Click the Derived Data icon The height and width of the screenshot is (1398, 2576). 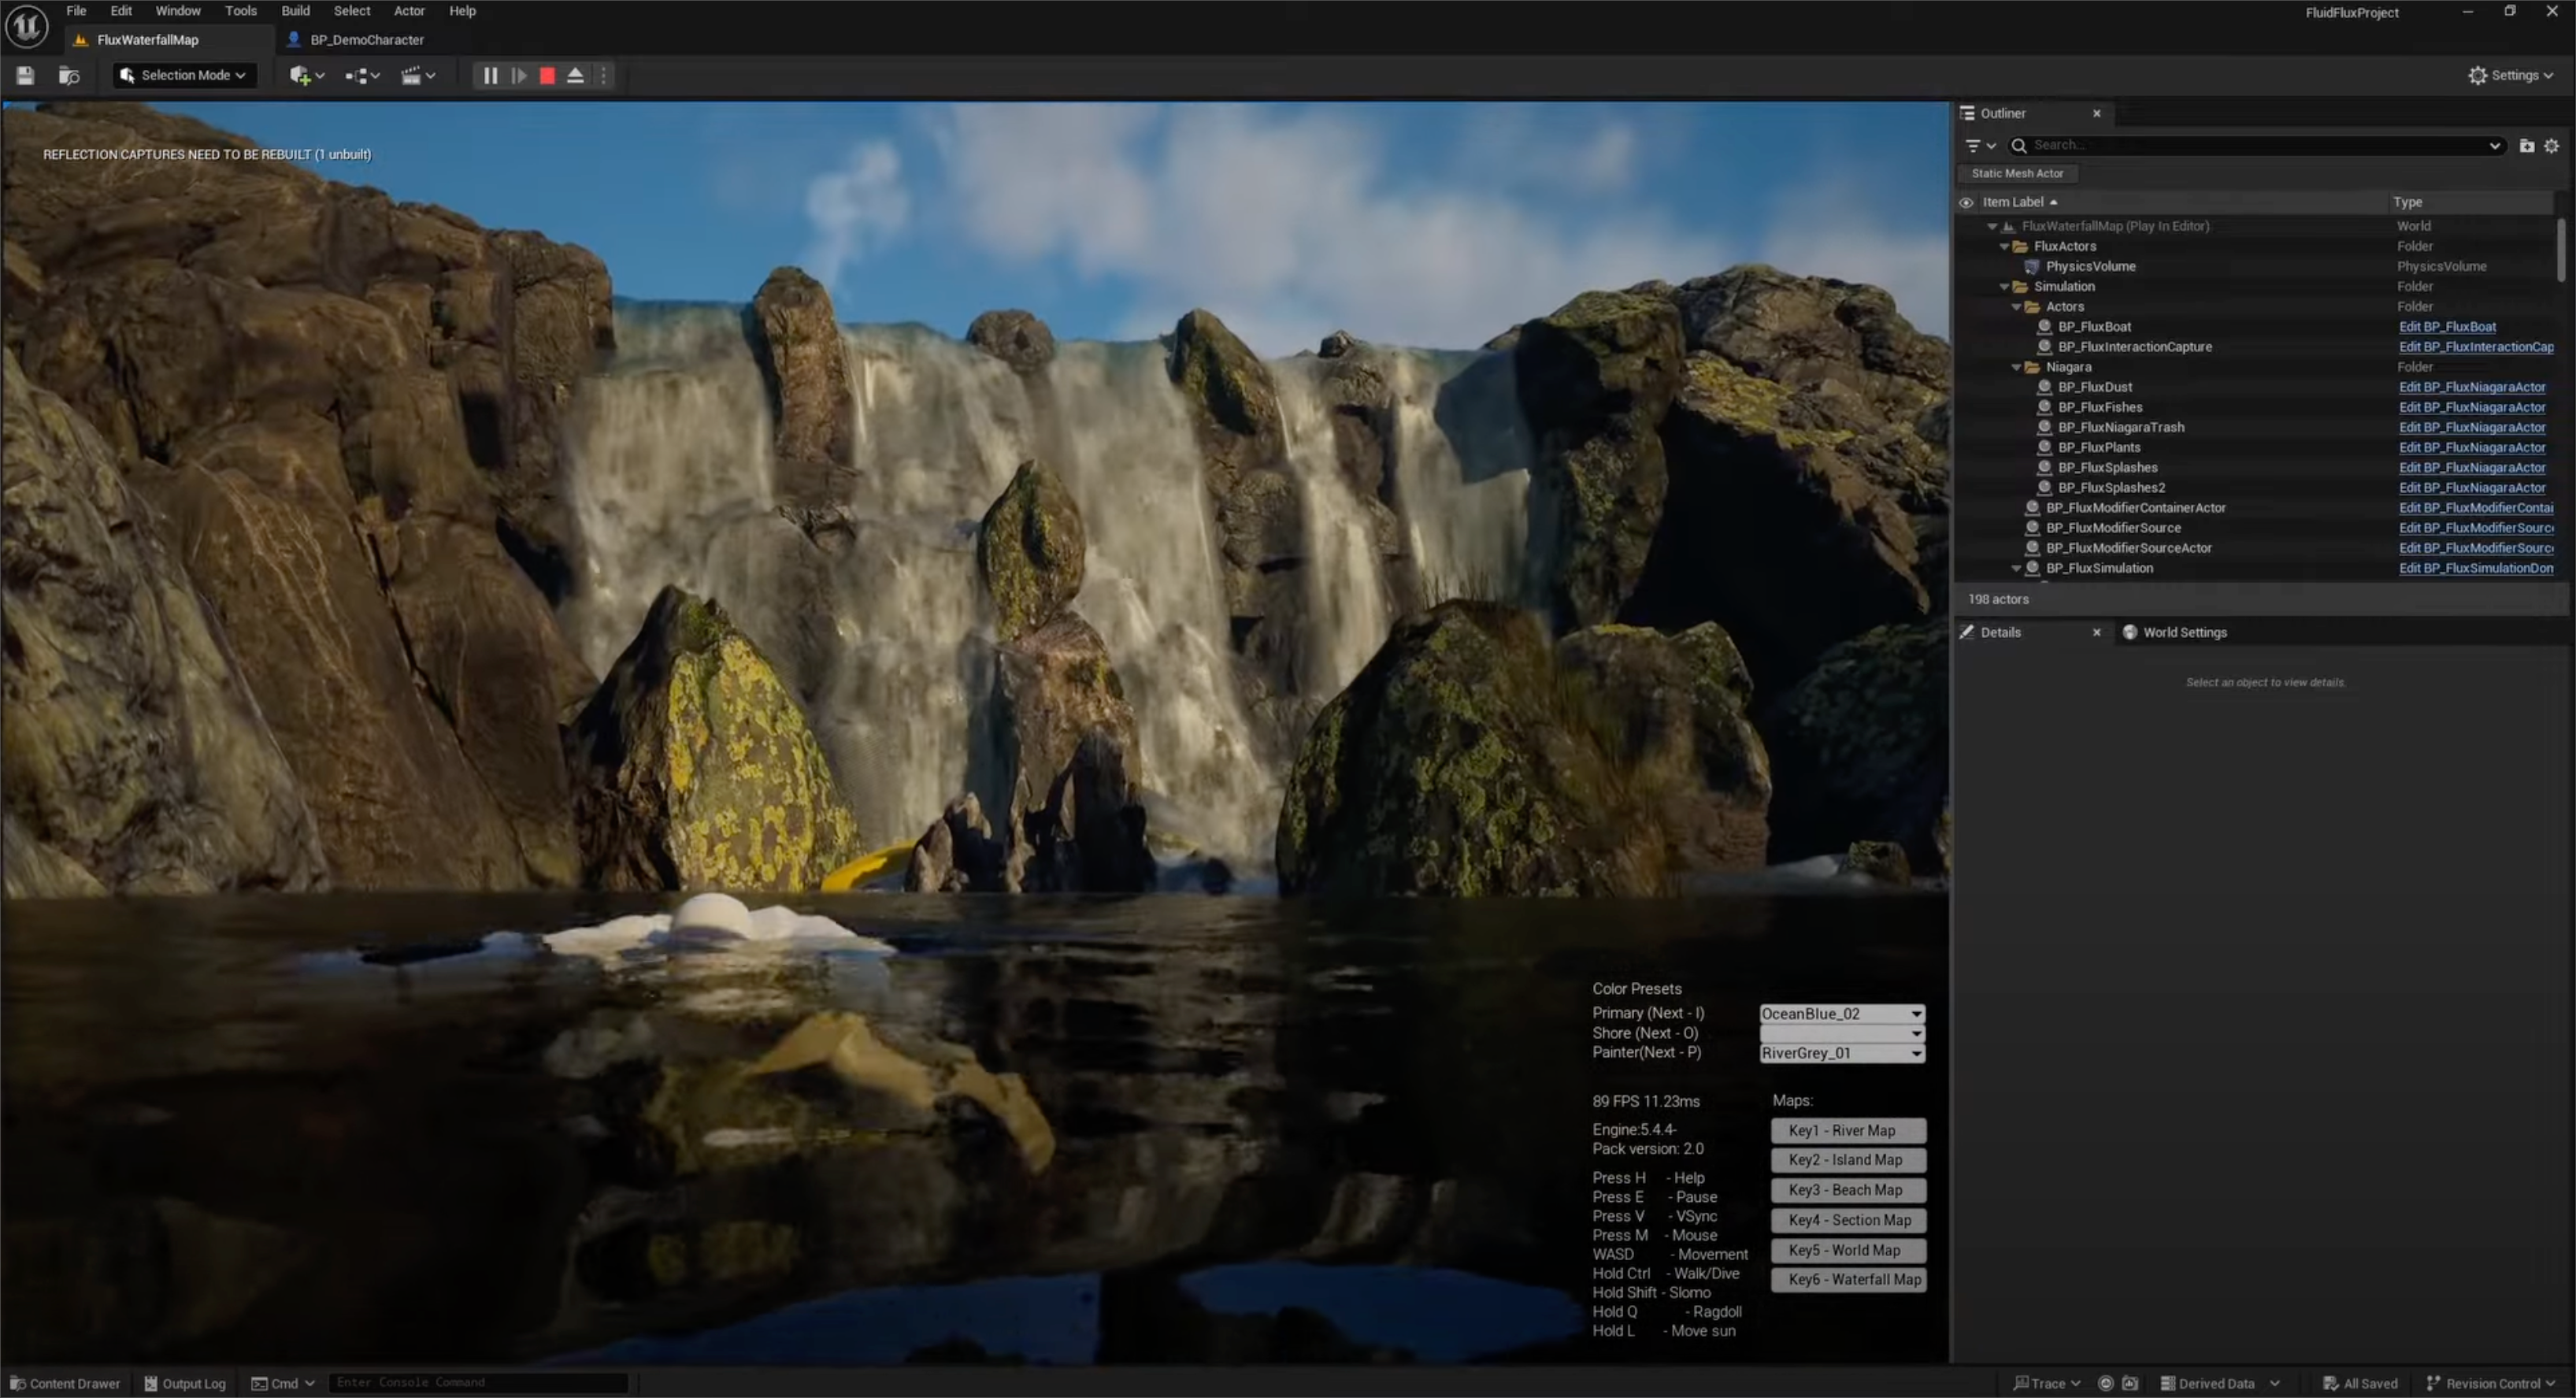[2167, 1383]
